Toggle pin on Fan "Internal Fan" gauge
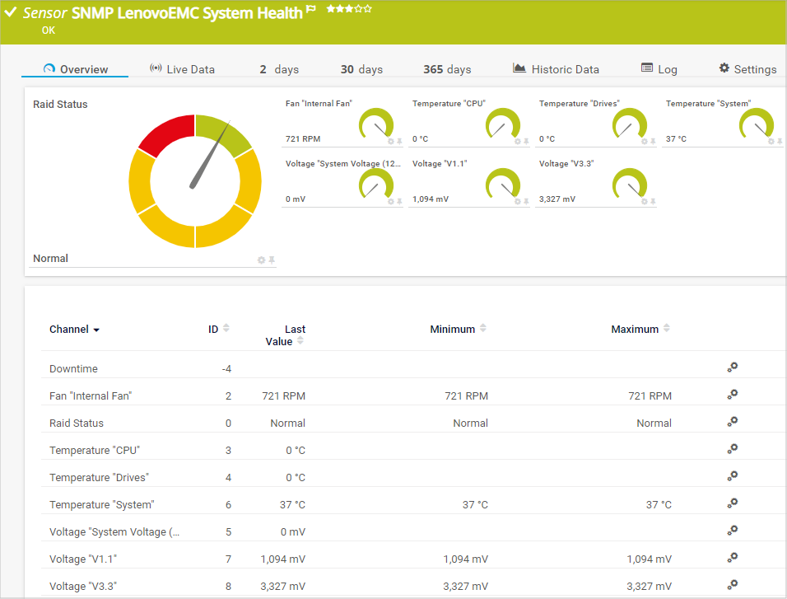This screenshot has width=787, height=599. [399, 141]
